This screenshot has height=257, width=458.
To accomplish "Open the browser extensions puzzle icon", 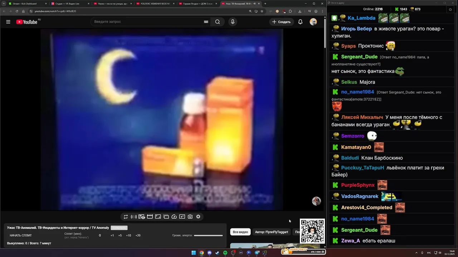I will click(x=290, y=11).
